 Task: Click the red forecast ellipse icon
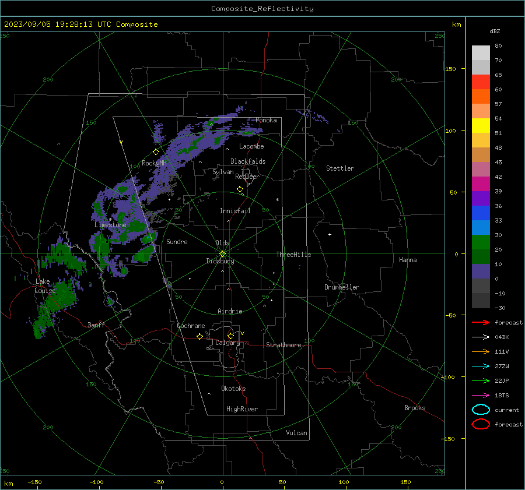click(481, 424)
